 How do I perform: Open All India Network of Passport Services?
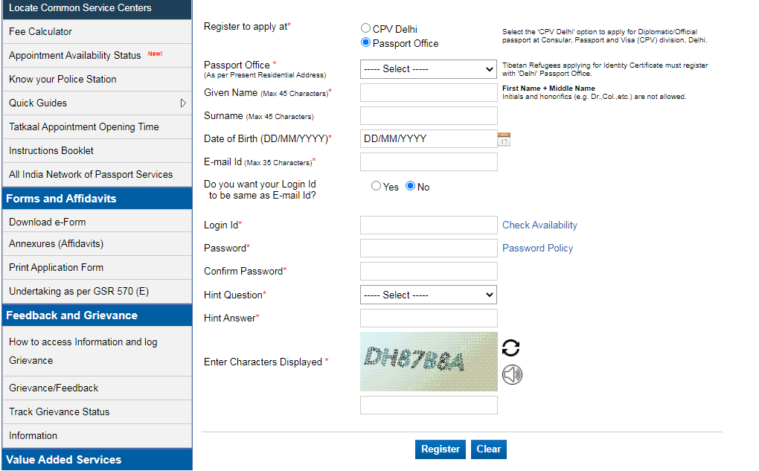point(97,174)
